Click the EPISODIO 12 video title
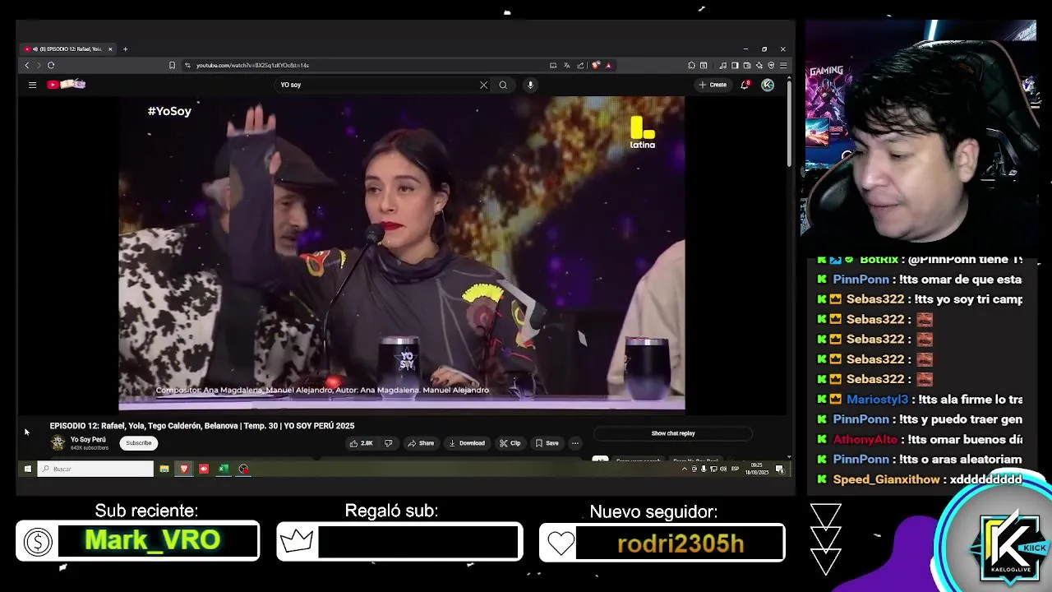 pyautogui.click(x=202, y=426)
